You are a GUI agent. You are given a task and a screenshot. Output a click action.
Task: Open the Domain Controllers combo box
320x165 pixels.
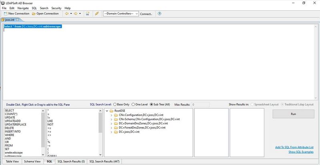click(x=121, y=14)
